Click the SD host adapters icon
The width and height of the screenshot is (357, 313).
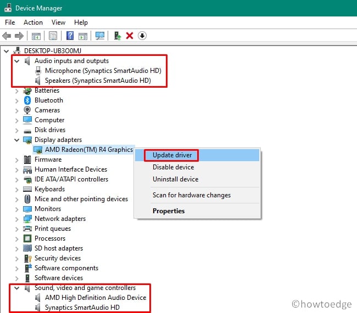pos(27,248)
